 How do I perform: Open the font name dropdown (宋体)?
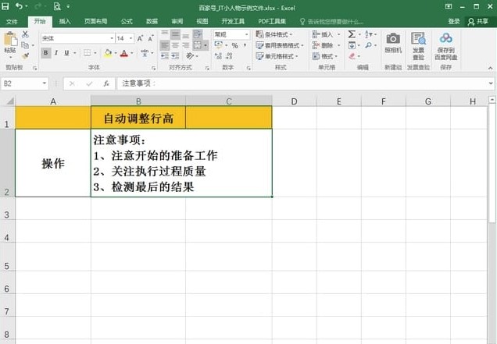point(111,37)
